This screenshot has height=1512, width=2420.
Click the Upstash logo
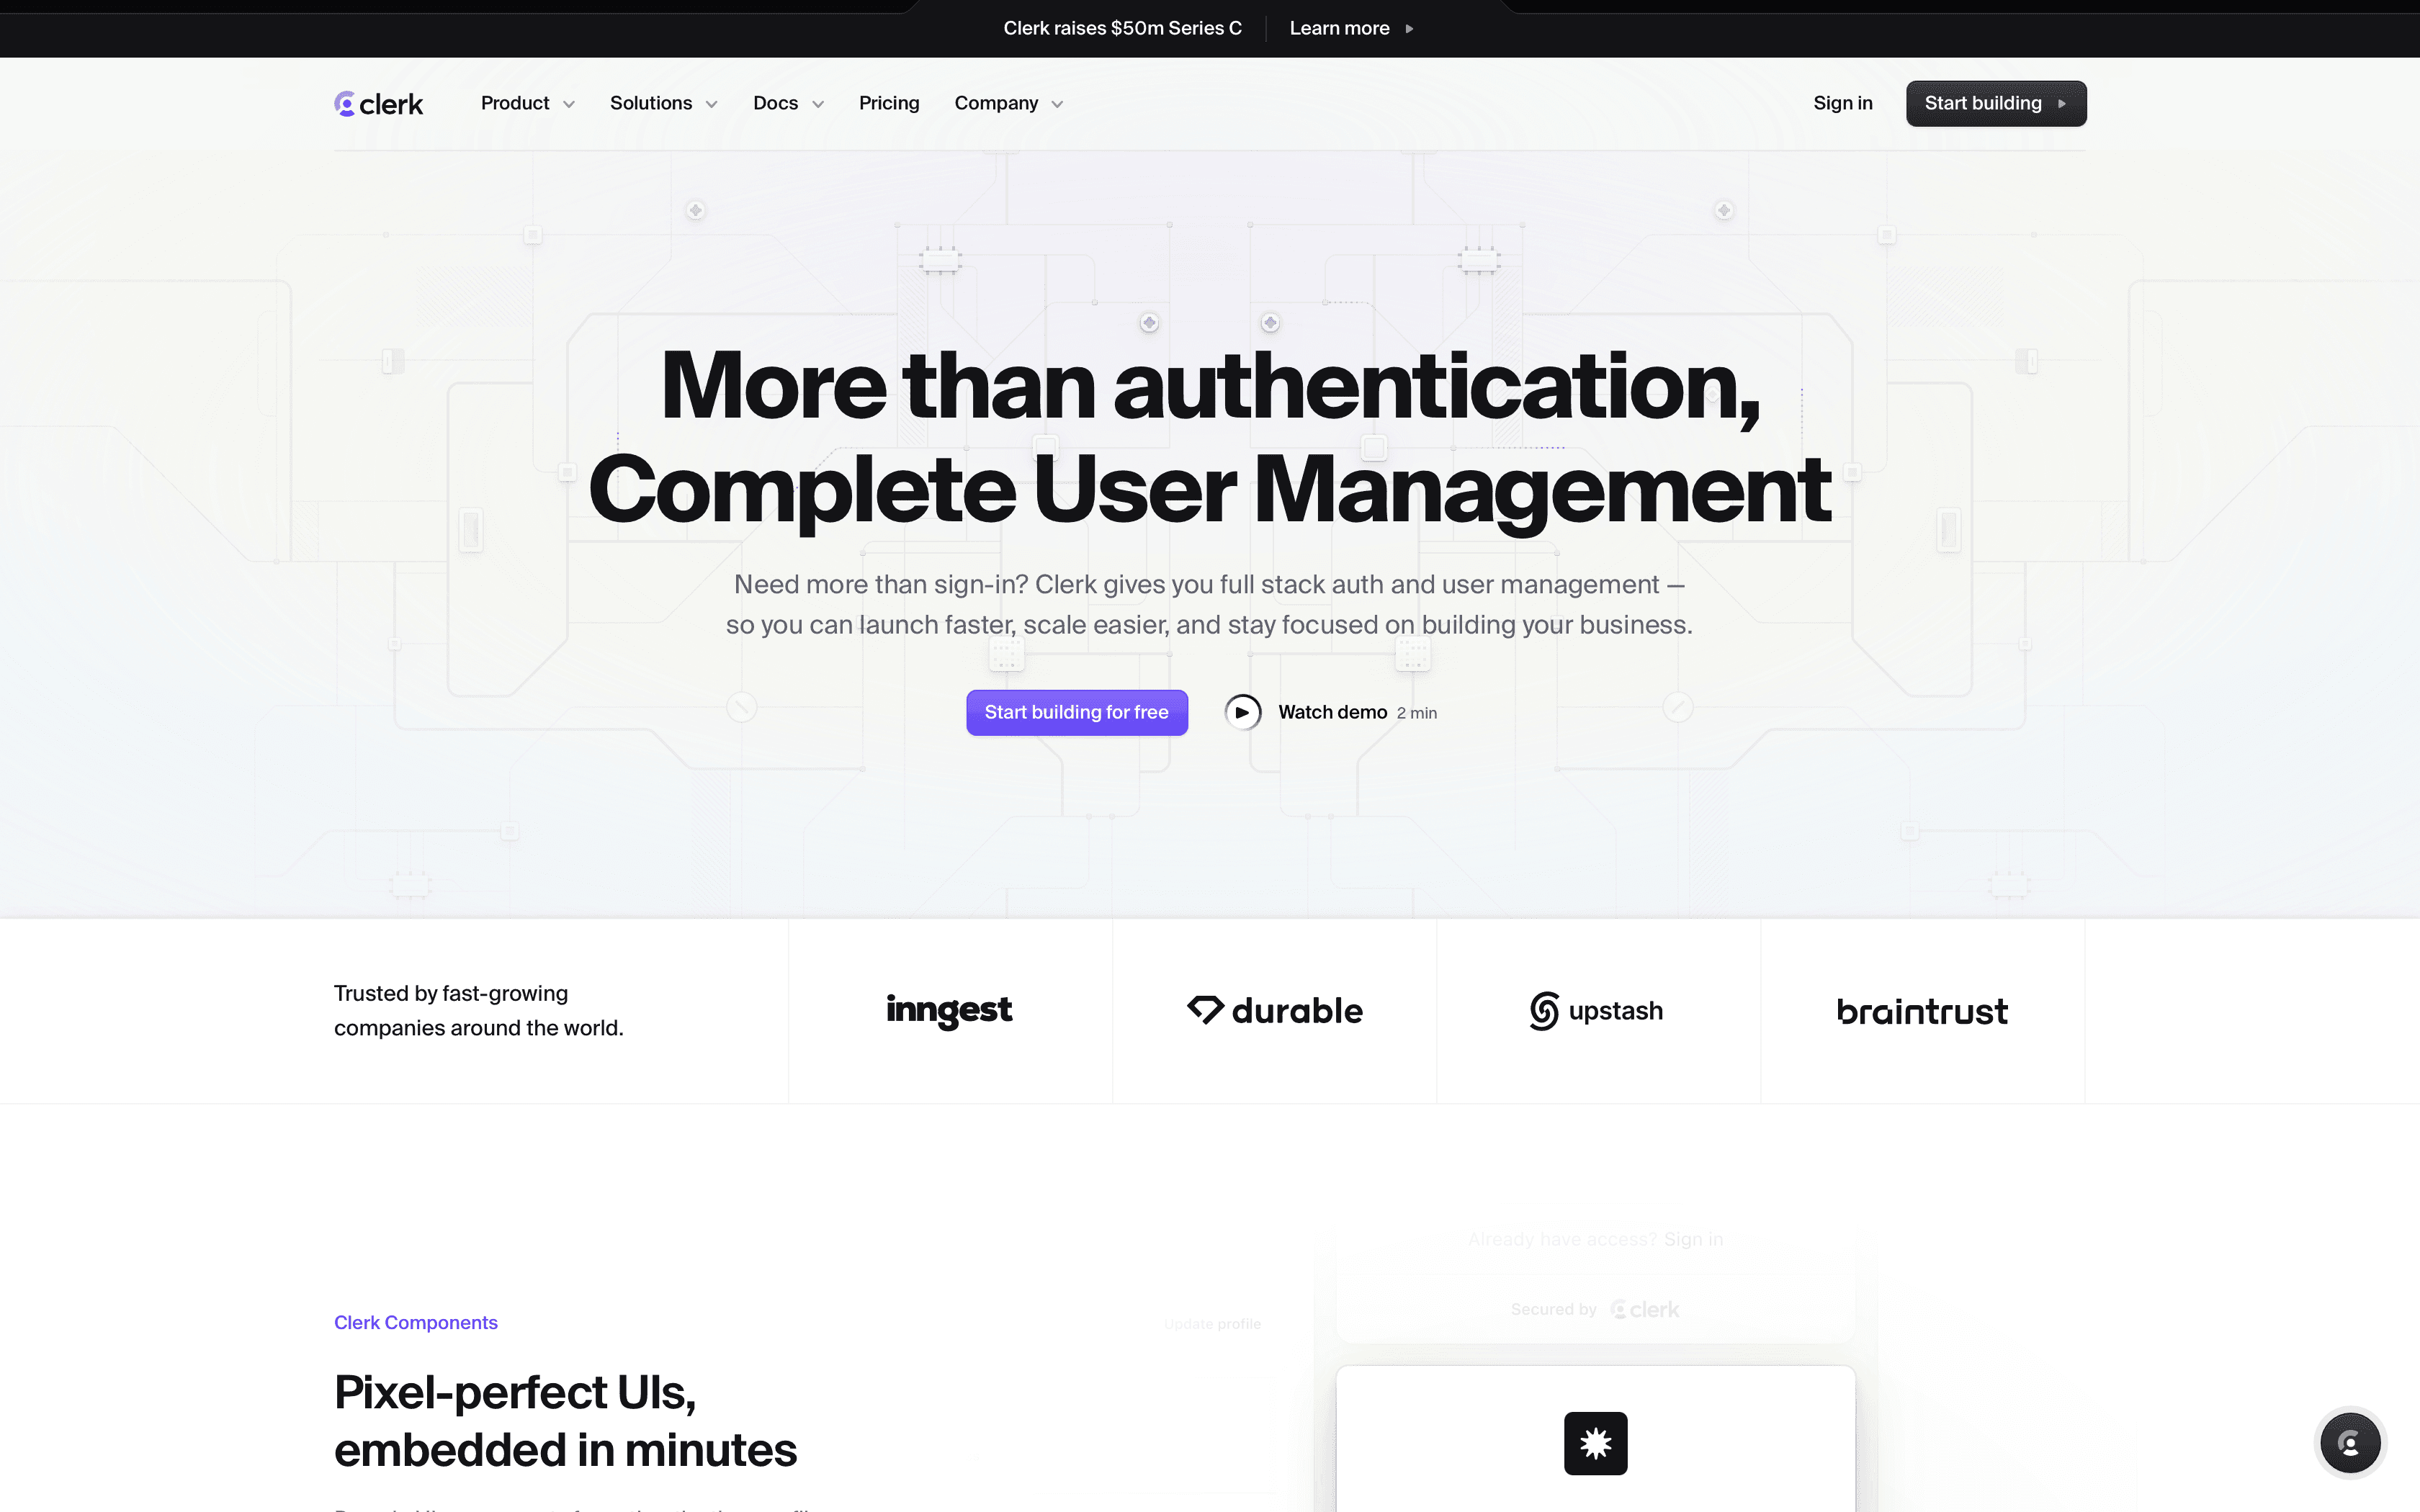pos(1597,1011)
